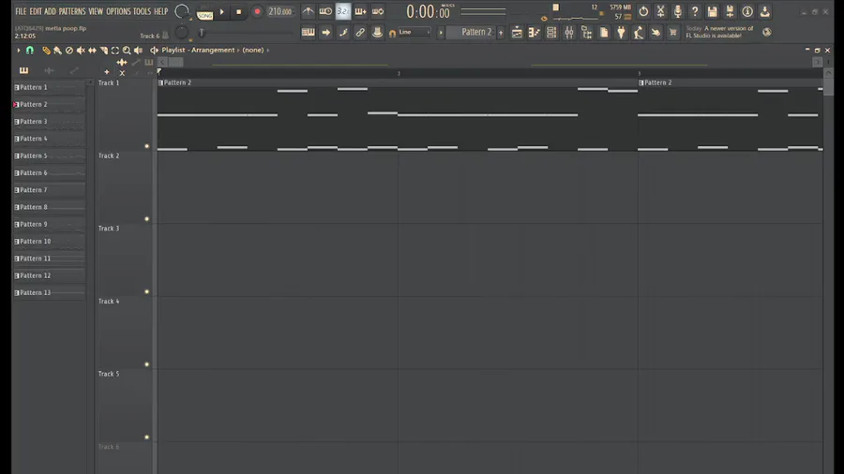Select the Playback speaker tool in Playlist
The image size is (844, 474).
pyautogui.click(x=139, y=50)
